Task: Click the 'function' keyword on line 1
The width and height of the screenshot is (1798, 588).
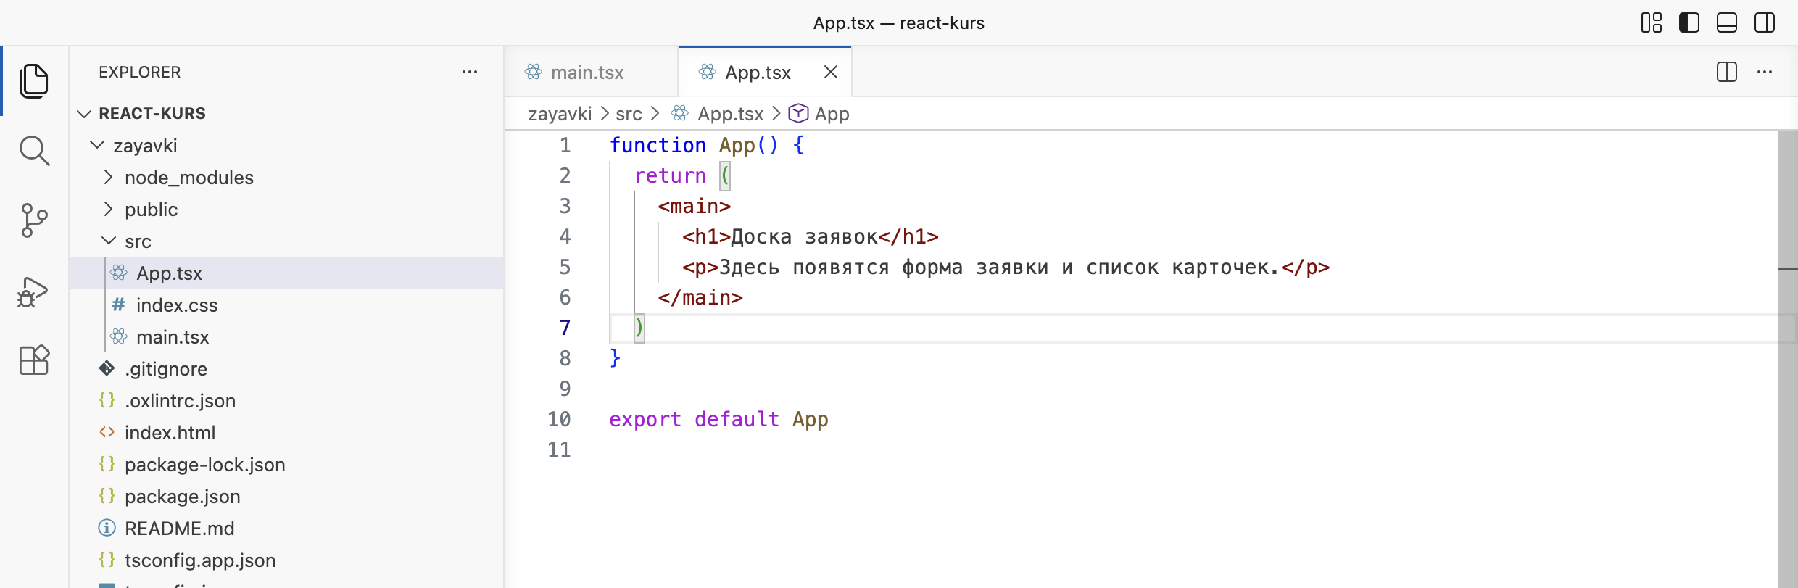Action: [658, 145]
